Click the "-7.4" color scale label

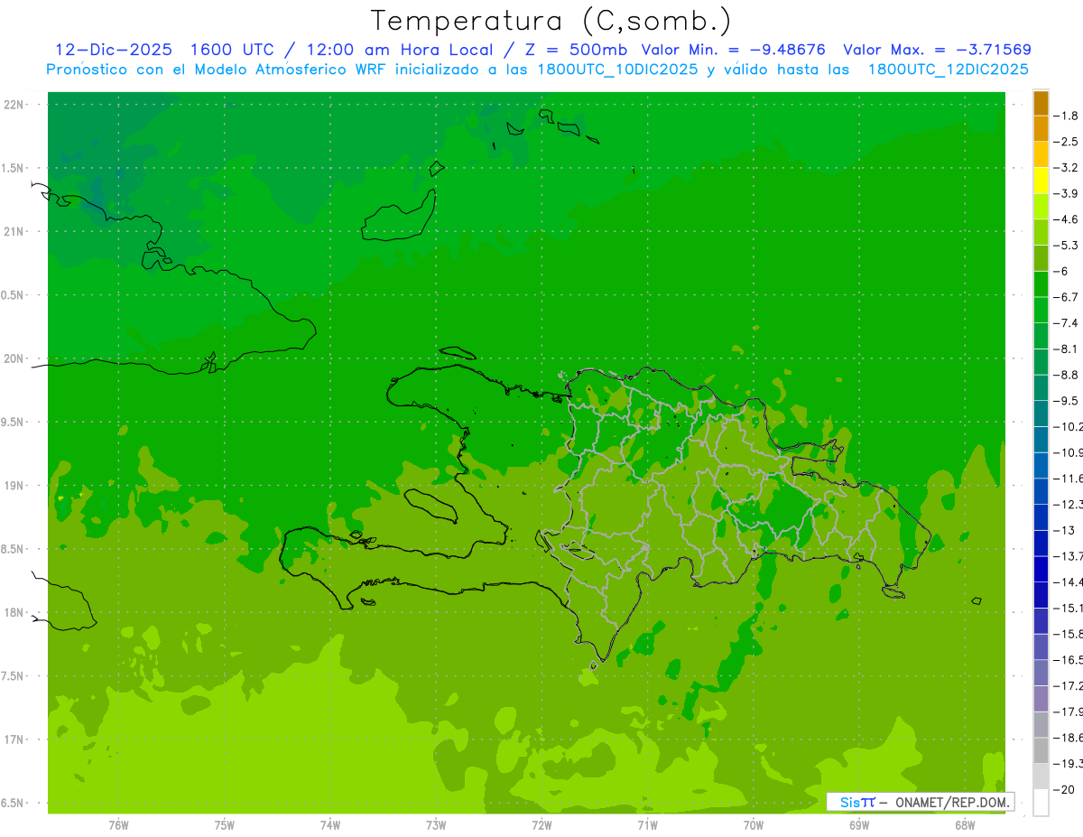point(1067,323)
